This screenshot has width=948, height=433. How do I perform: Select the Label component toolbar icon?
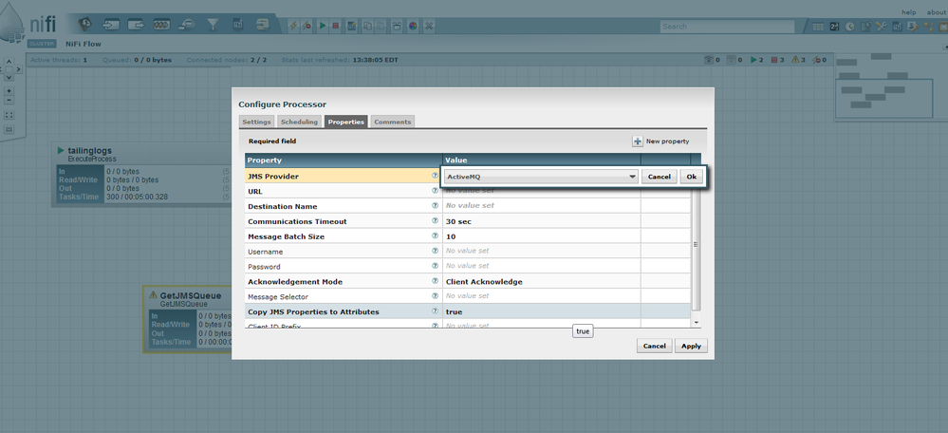pos(263,25)
